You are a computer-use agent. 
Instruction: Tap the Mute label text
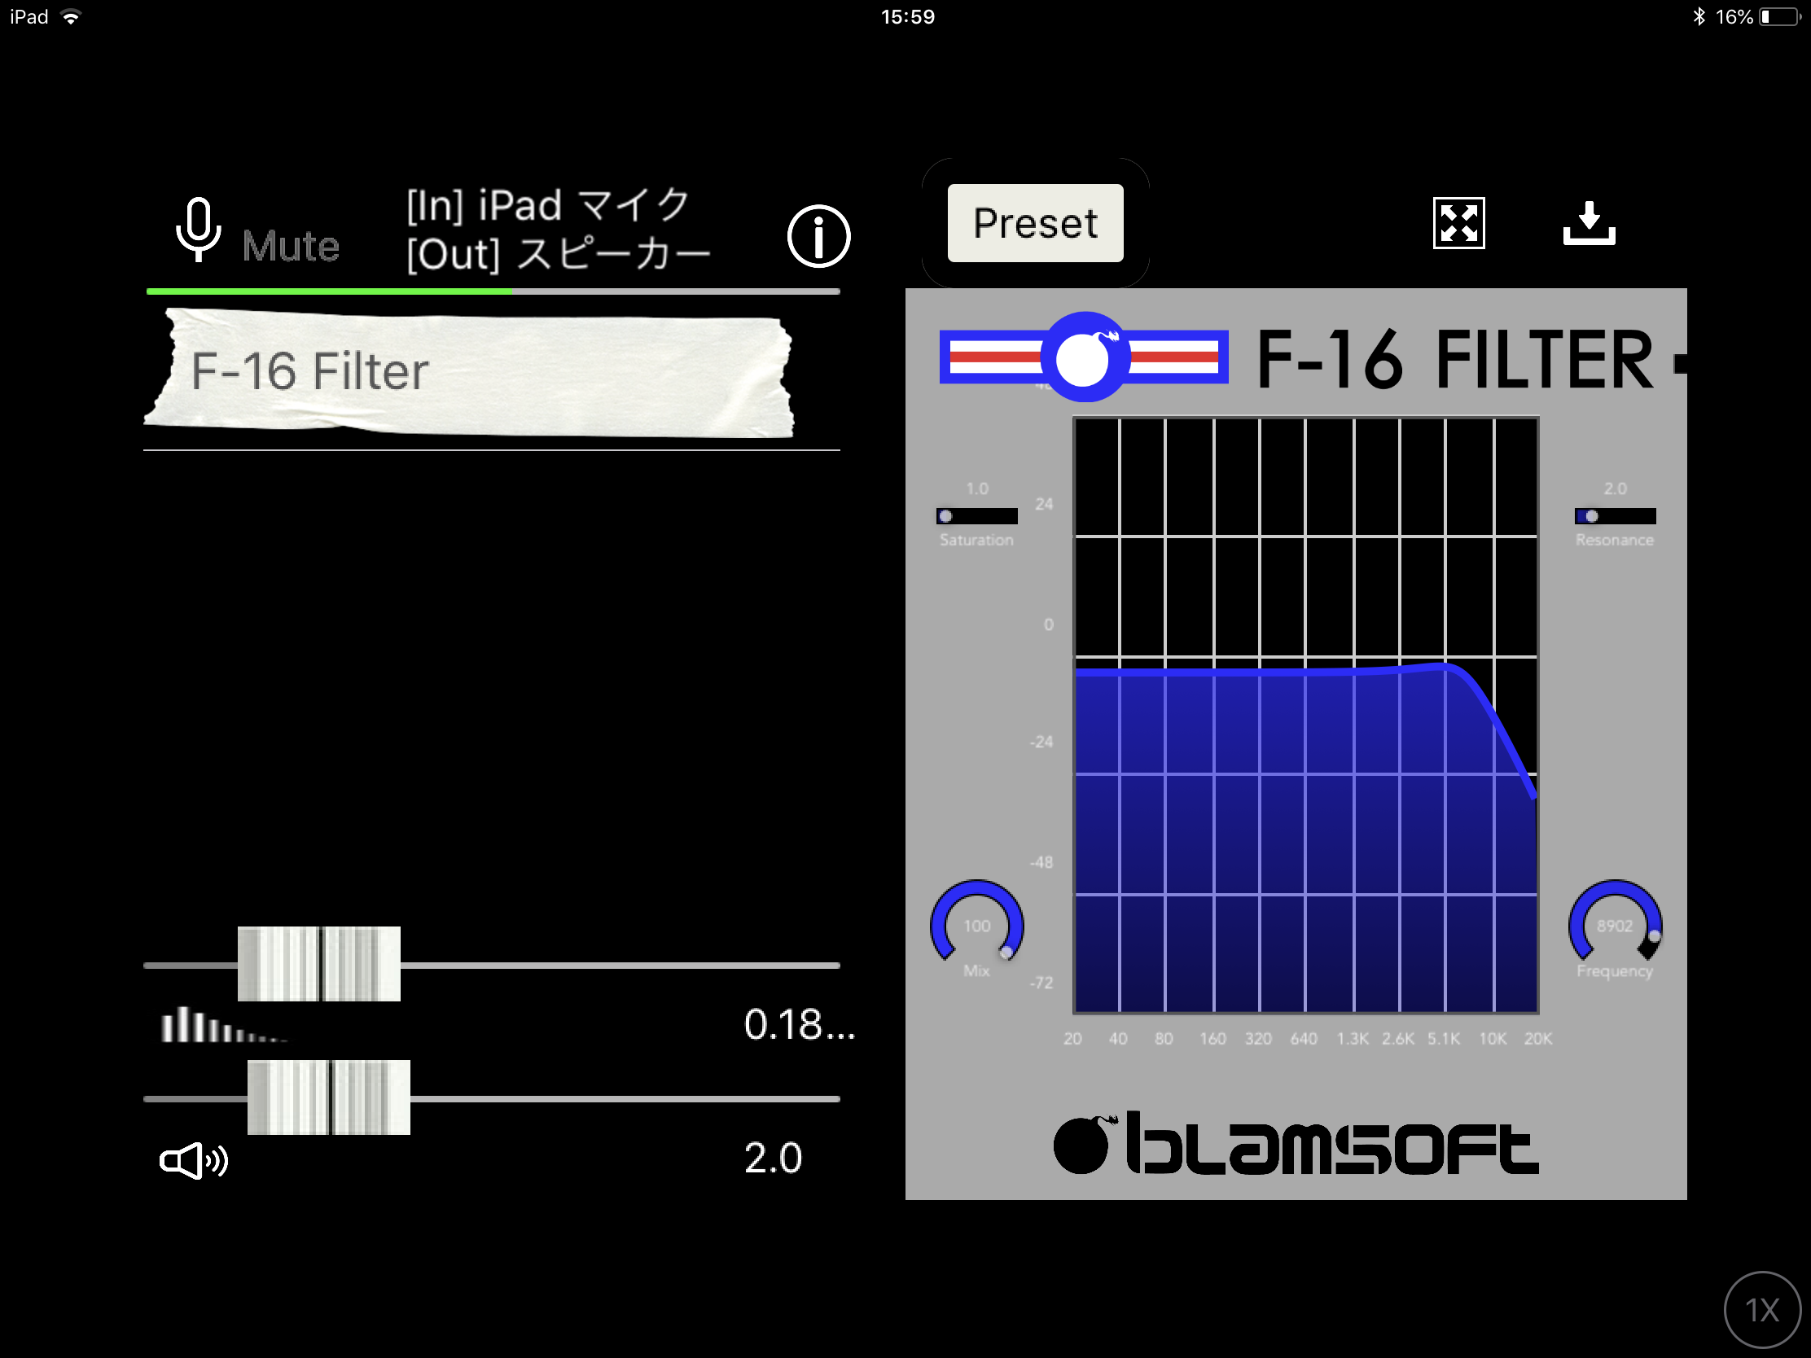(x=291, y=246)
